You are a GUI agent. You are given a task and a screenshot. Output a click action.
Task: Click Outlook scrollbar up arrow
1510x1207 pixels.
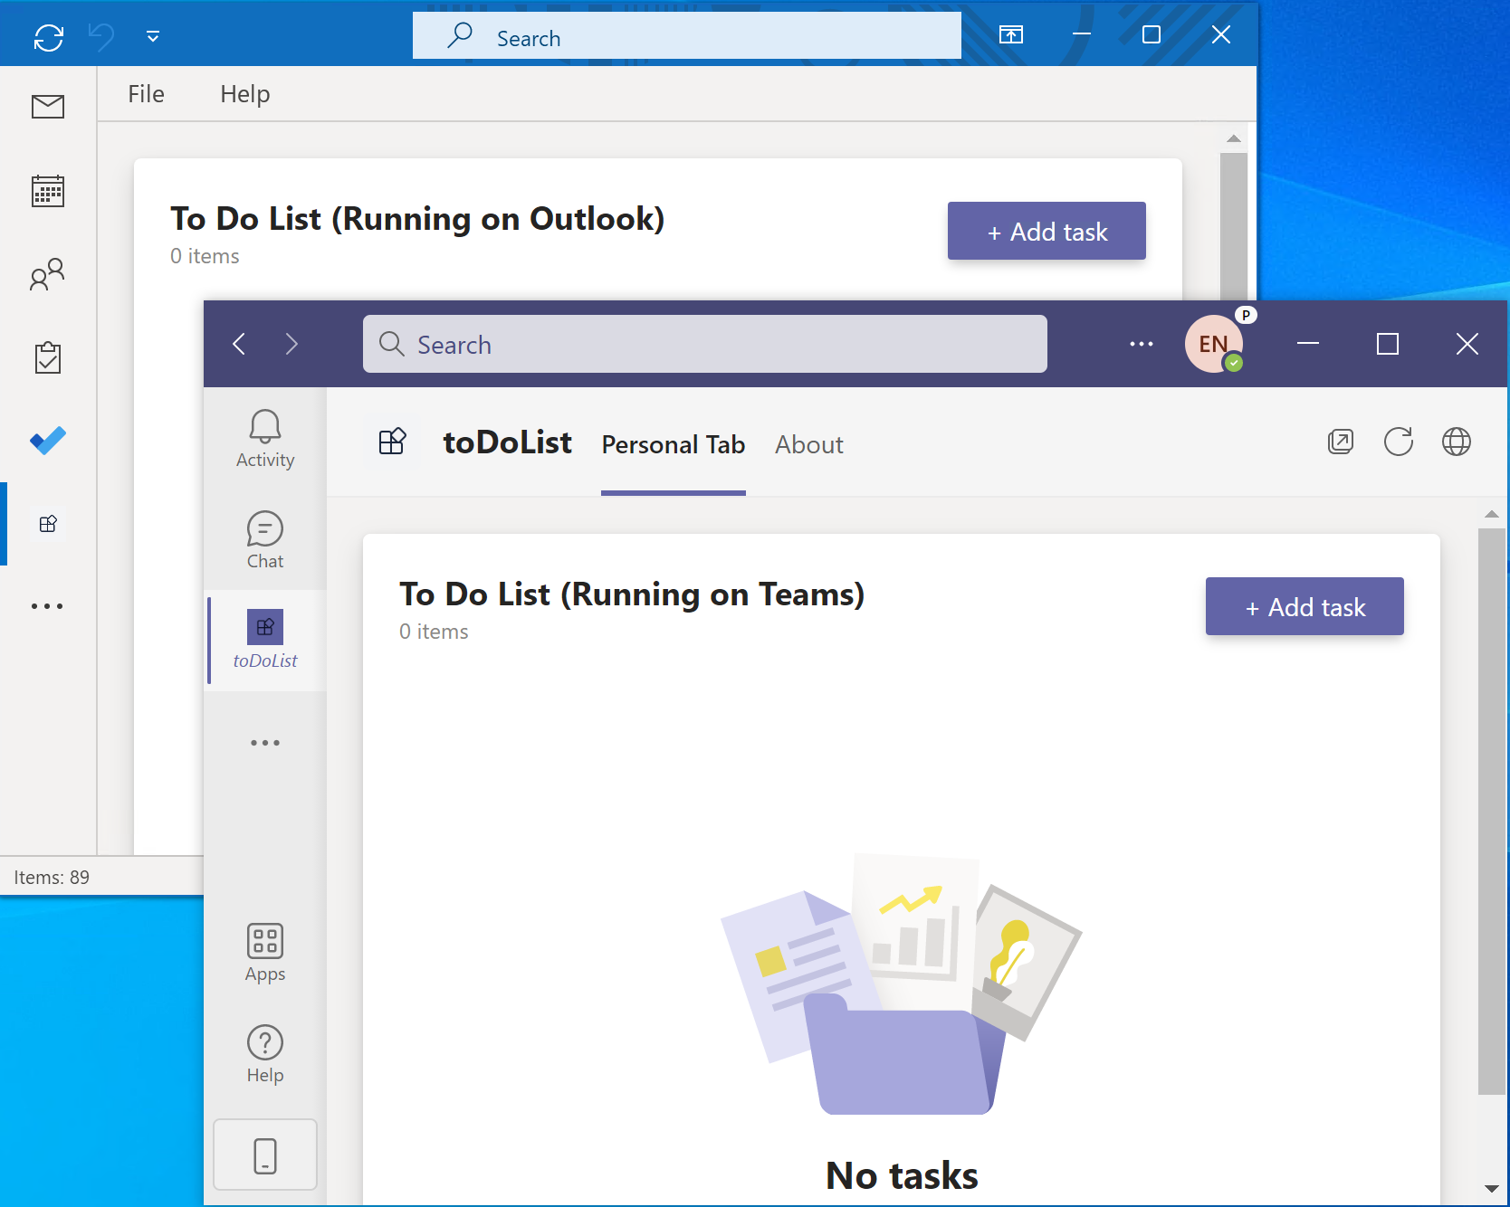point(1234,138)
